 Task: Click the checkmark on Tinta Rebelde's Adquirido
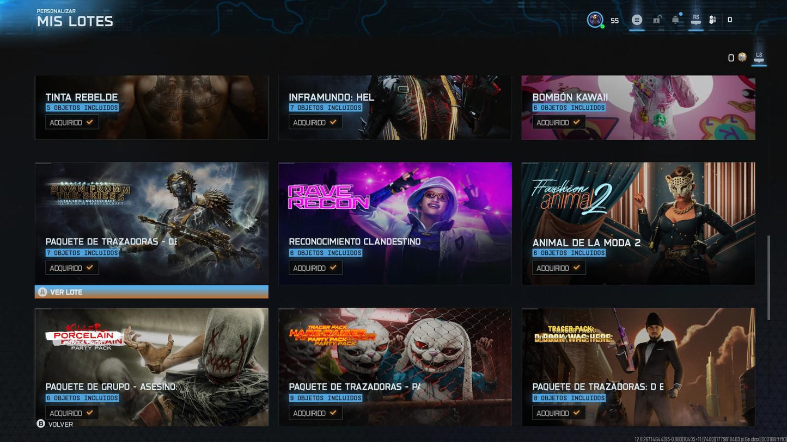point(89,122)
